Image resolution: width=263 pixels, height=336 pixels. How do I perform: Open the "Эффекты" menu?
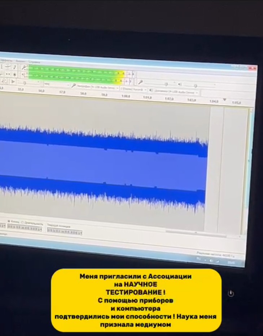coord(6,60)
